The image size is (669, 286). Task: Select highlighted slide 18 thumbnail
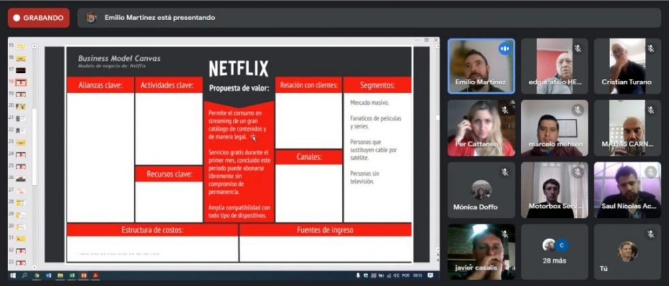(x=21, y=82)
